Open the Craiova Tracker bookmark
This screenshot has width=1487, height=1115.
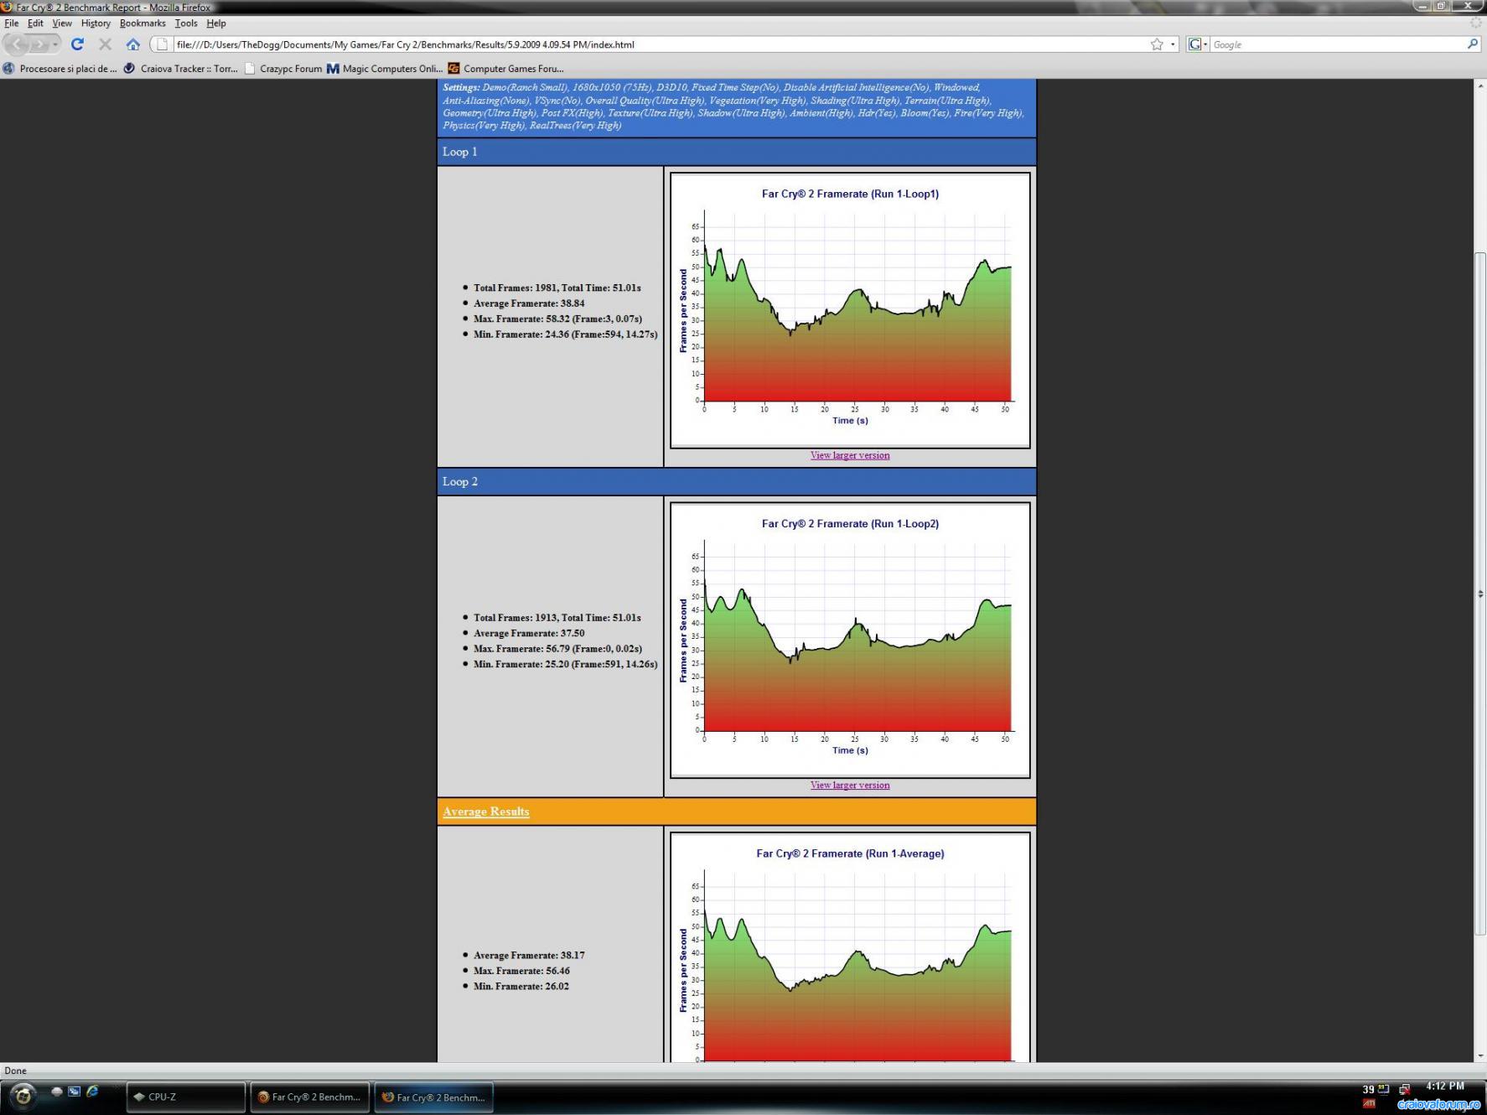coord(180,69)
